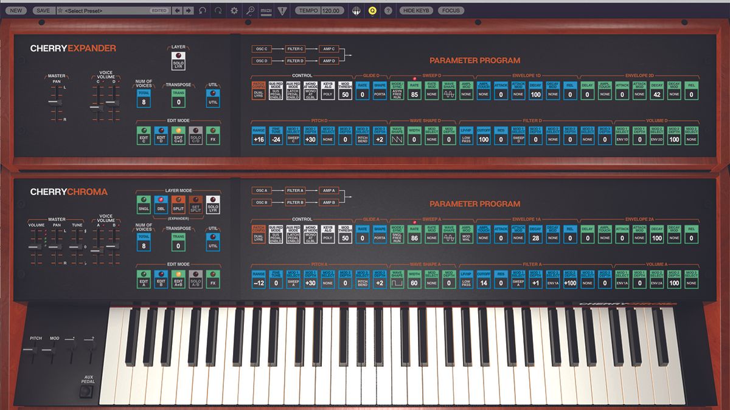Screen dimensions: 730x410
Task: Click the globe browser icon in toolbar
Action: point(357,10)
